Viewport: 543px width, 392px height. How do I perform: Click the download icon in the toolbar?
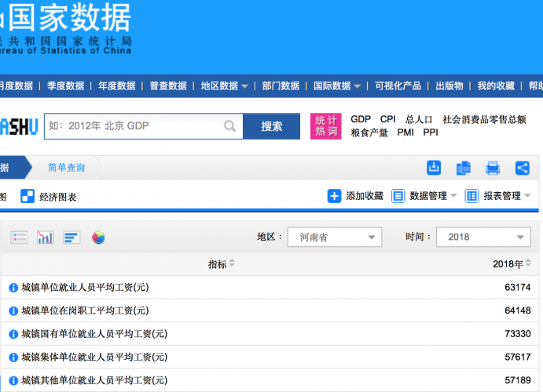tap(434, 168)
